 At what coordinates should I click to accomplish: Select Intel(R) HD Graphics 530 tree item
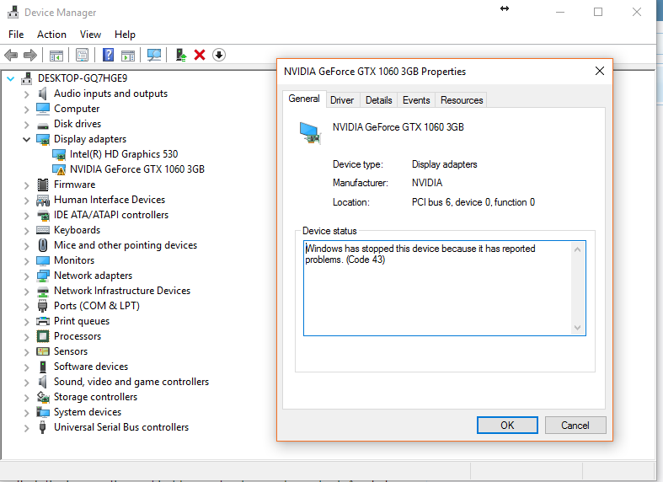coord(124,154)
